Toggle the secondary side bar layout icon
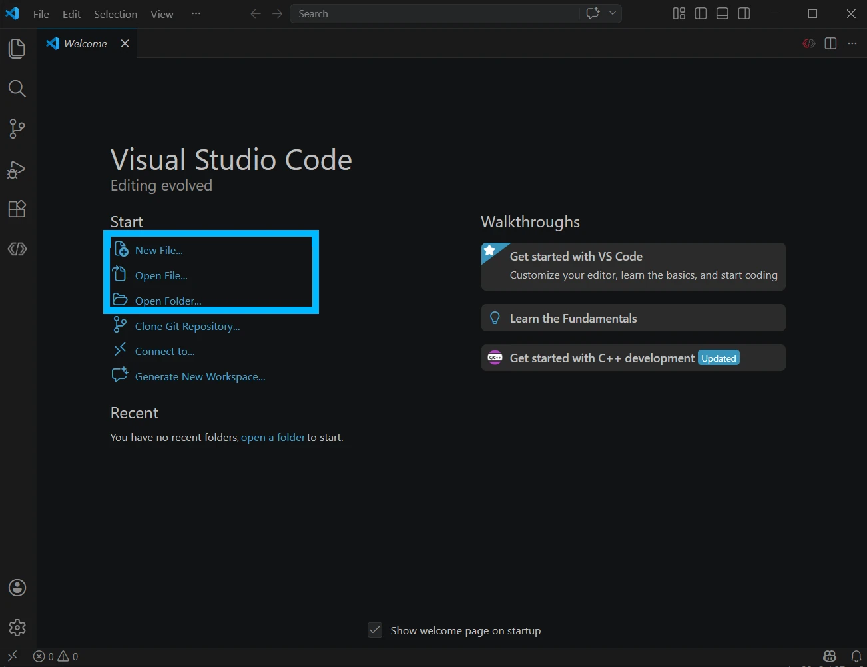The height and width of the screenshot is (667, 867). point(744,13)
